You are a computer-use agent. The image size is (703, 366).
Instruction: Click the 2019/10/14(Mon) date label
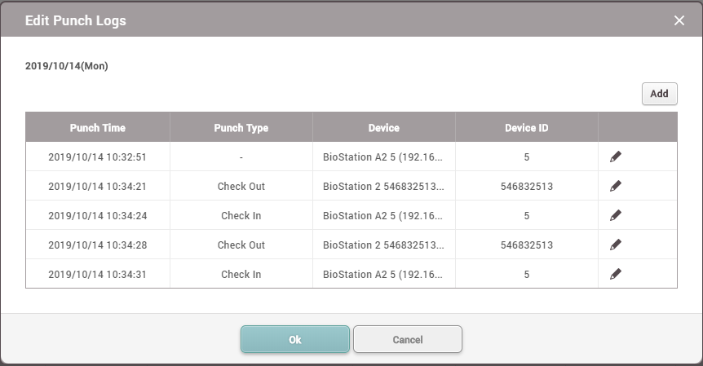pos(67,66)
